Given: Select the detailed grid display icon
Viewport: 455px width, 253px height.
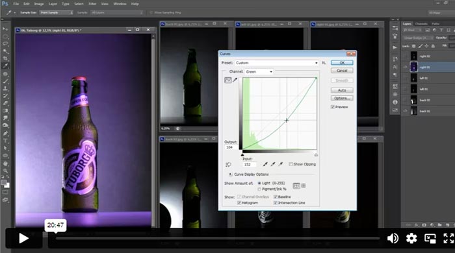Looking at the screenshot, I should click(x=304, y=186).
